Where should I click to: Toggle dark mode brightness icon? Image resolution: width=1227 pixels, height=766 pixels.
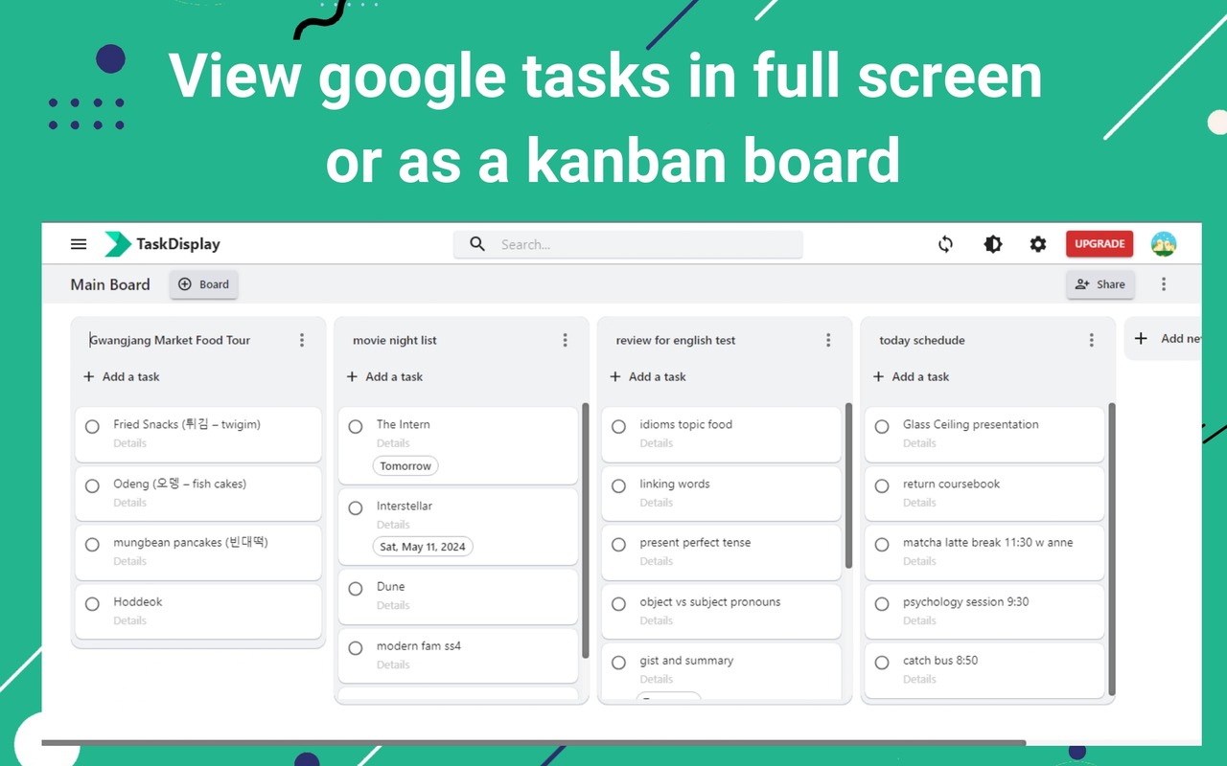(x=993, y=244)
